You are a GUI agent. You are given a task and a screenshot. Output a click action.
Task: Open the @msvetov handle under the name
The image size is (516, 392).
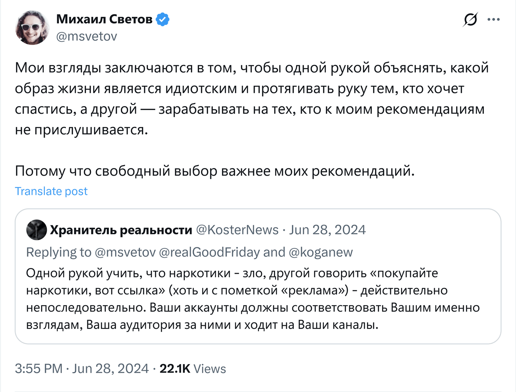pos(86,37)
